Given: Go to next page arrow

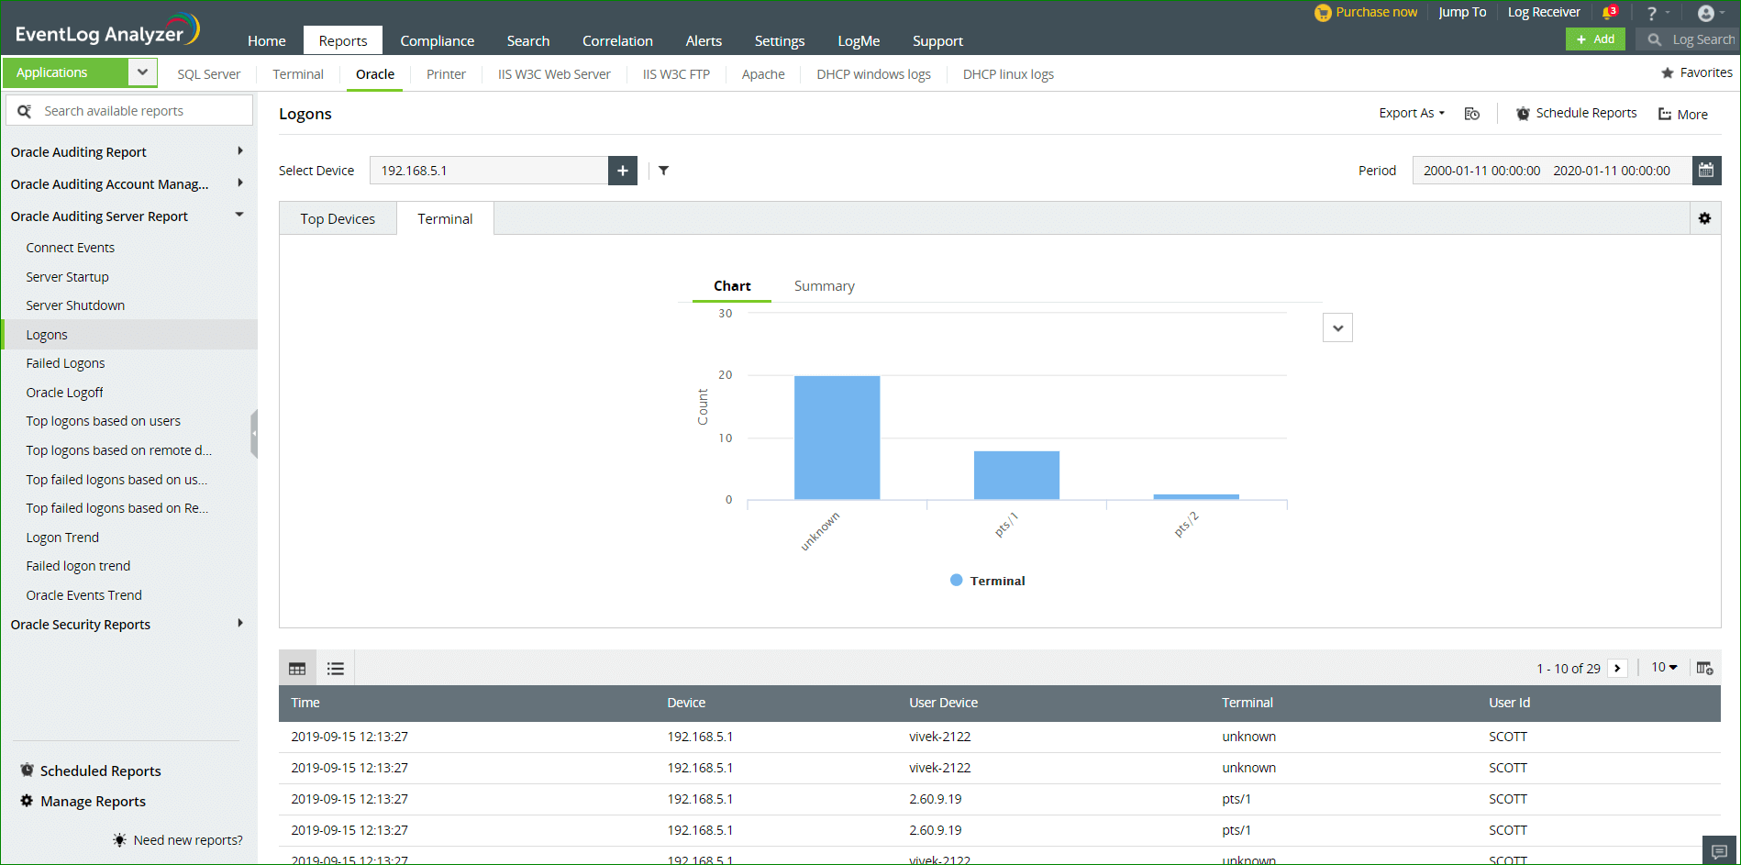Looking at the screenshot, I should coord(1618,669).
